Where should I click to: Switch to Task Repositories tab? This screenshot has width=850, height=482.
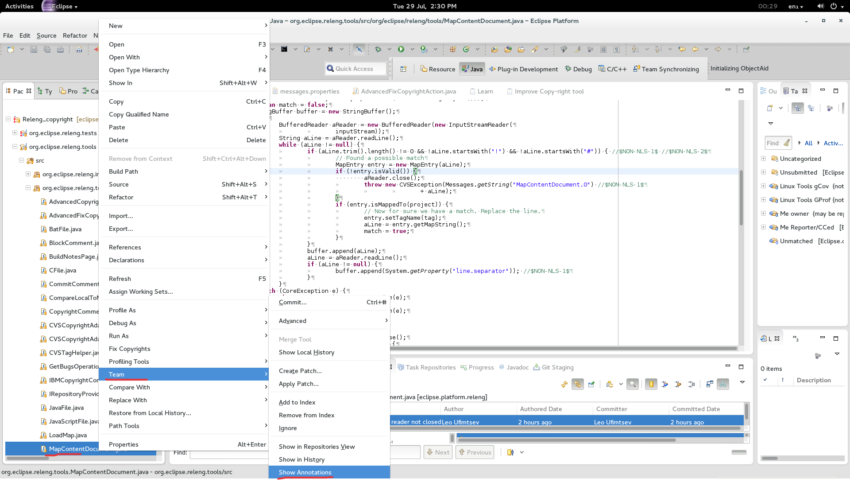click(x=426, y=367)
